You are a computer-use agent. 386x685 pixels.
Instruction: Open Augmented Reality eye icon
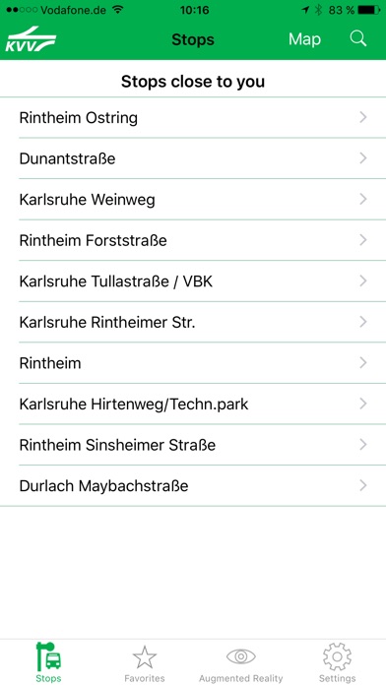coord(241,656)
